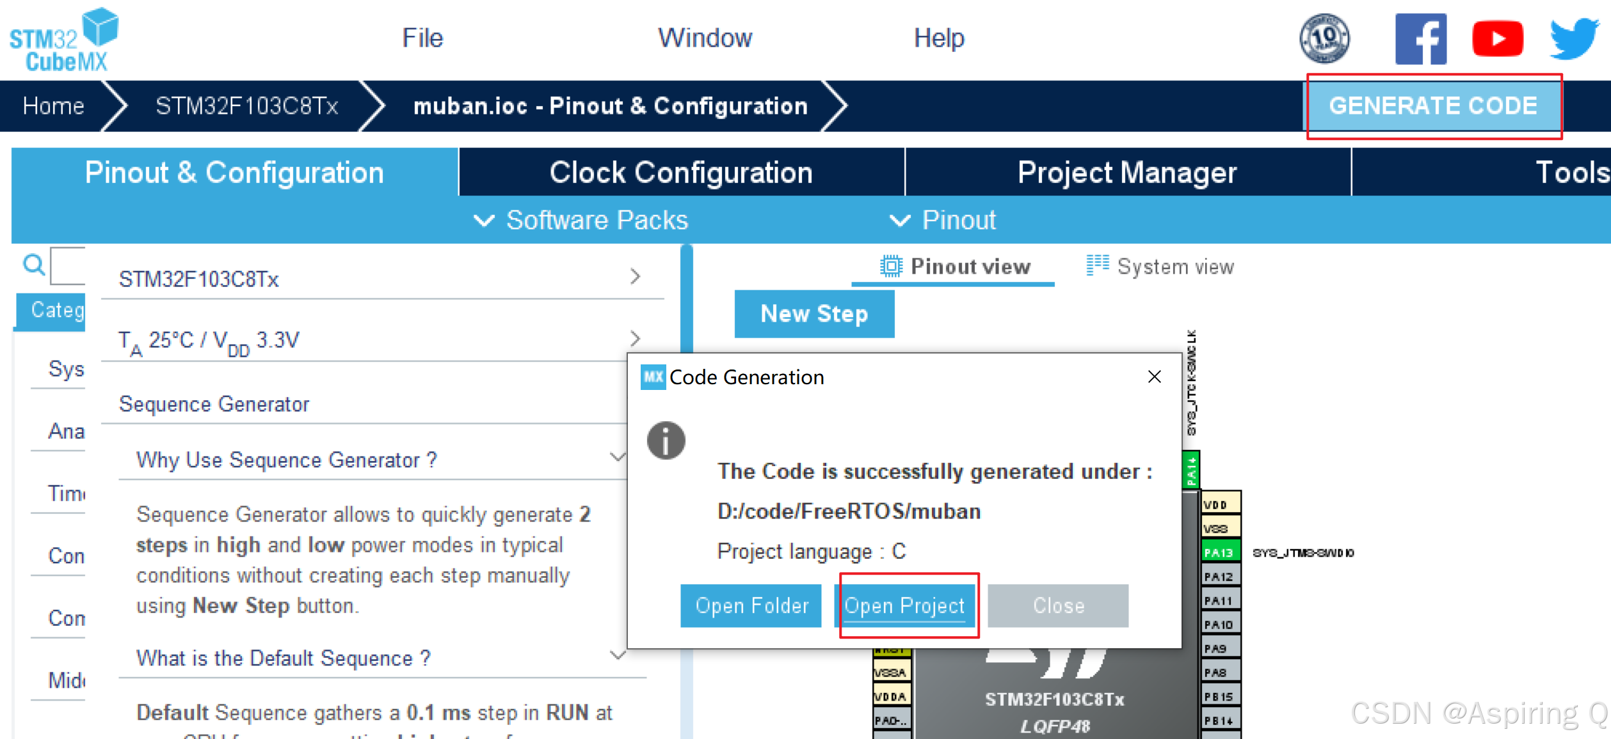
Task: Expand the STM32F103C8Tx row arrow
Action: pyautogui.click(x=635, y=277)
